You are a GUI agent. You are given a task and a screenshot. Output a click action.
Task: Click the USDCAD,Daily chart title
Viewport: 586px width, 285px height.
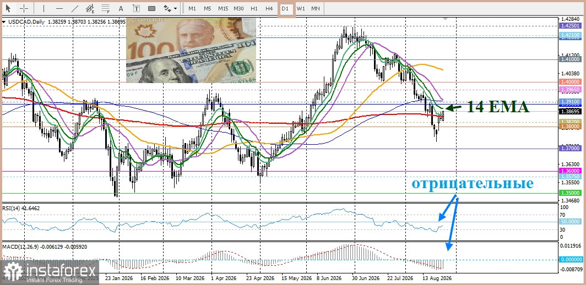[25, 22]
